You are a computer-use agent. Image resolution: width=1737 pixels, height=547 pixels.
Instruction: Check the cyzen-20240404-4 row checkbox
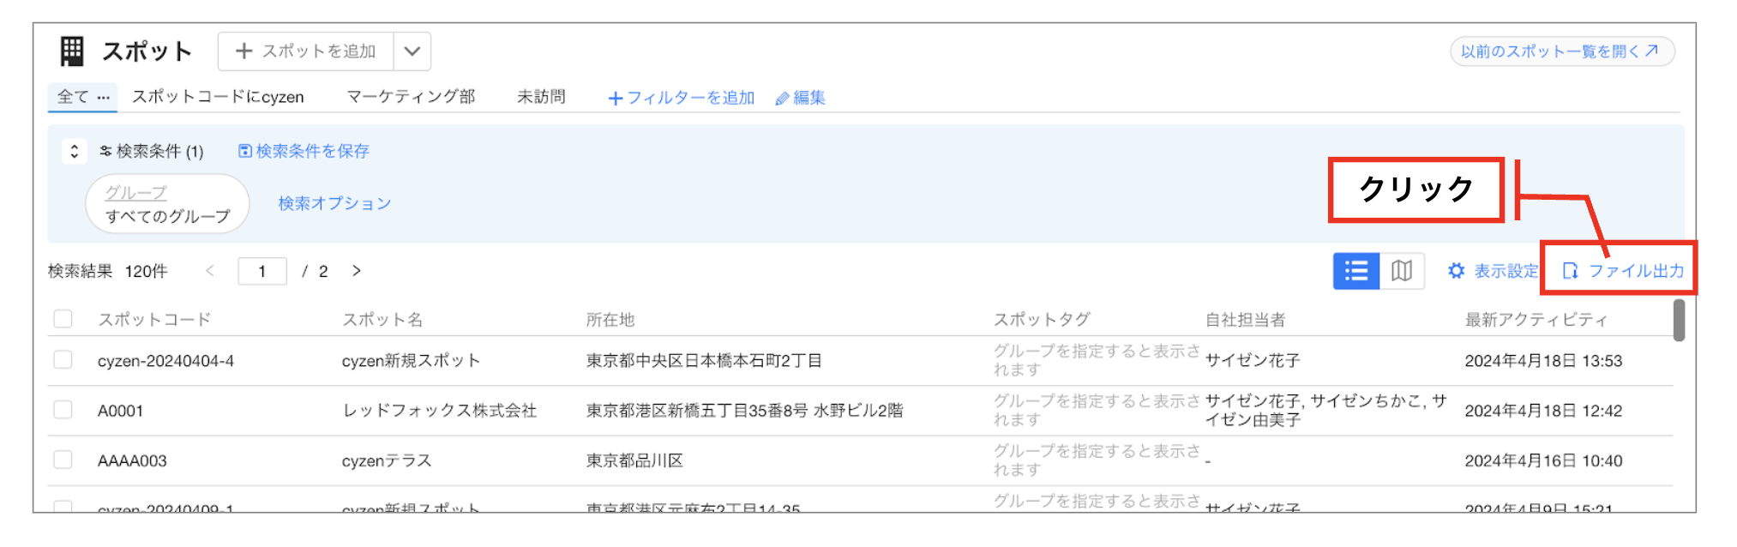[63, 360]
